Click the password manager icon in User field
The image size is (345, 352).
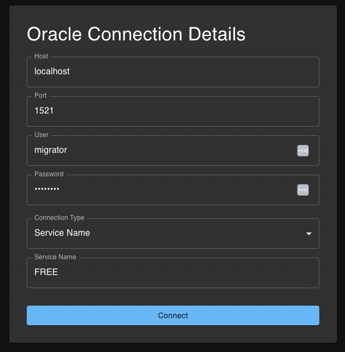303,151
